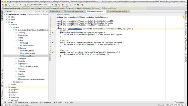The height and width of the screenshot is (106, 188).
Task: Collapse the listener package
Action: (16, 48)
